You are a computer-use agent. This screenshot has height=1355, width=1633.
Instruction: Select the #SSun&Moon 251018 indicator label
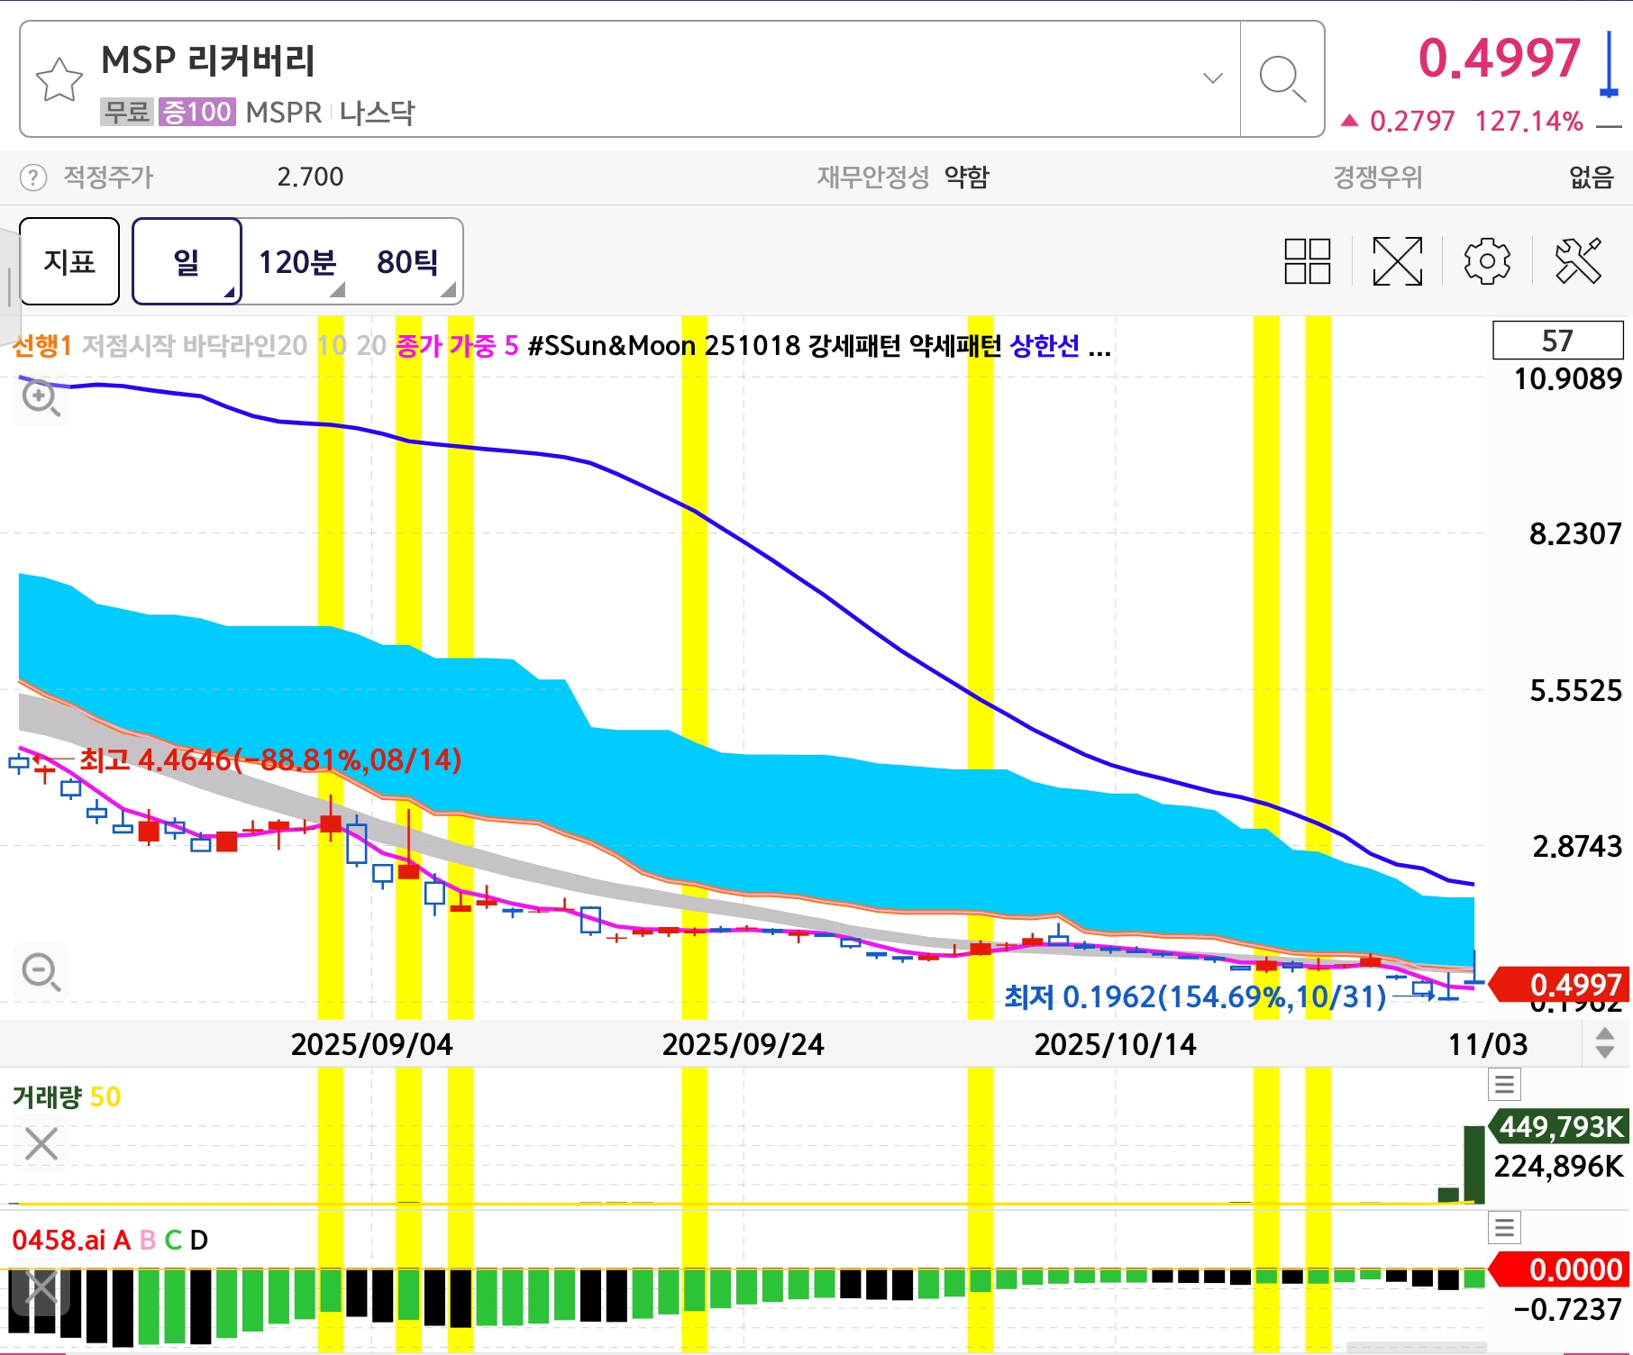(663, 345)
